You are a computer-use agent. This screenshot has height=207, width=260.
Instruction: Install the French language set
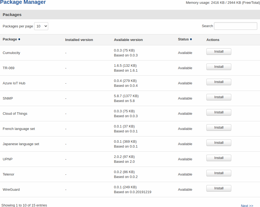click(219, 128)
